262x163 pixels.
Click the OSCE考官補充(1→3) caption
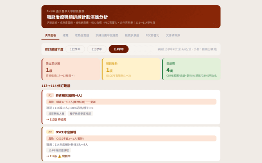pos(118,76)
